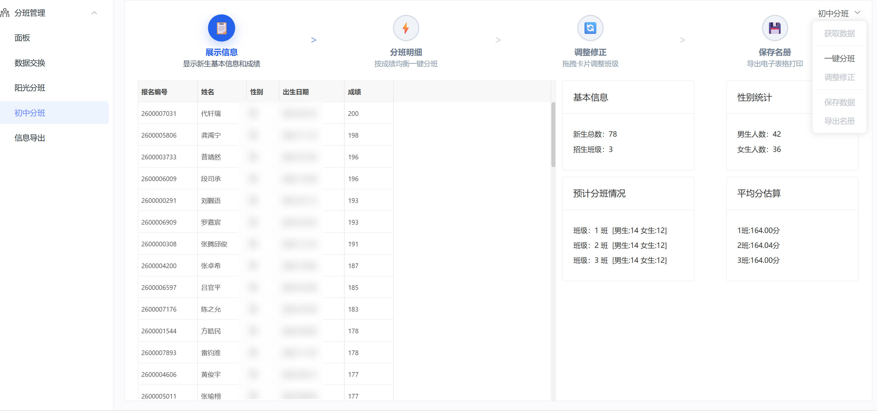This screenshot has height=411, width=877.
Task: Select 初中分班 in the sidebar
Action: pyautogui.click(x=54, y=113)
